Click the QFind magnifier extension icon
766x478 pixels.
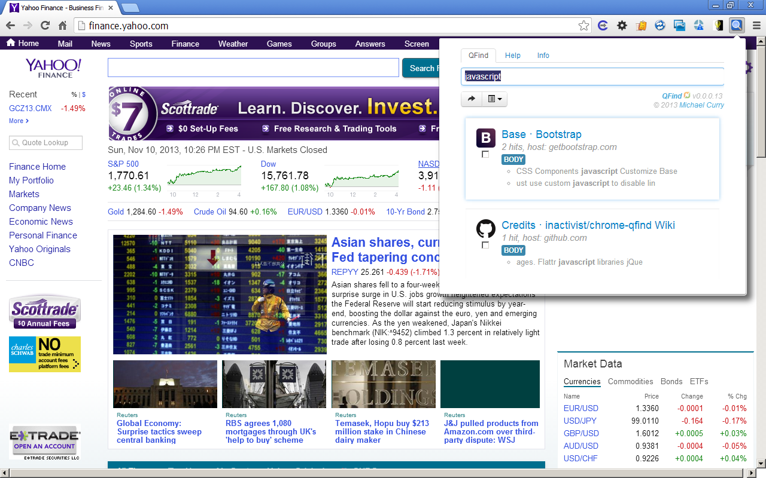point(737,26)
